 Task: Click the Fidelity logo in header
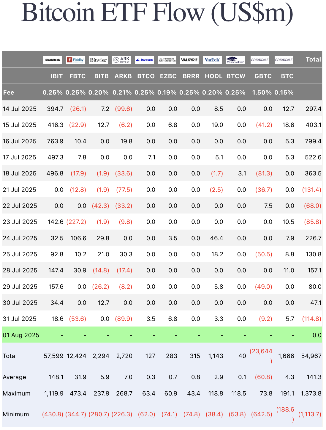[75, 60]
